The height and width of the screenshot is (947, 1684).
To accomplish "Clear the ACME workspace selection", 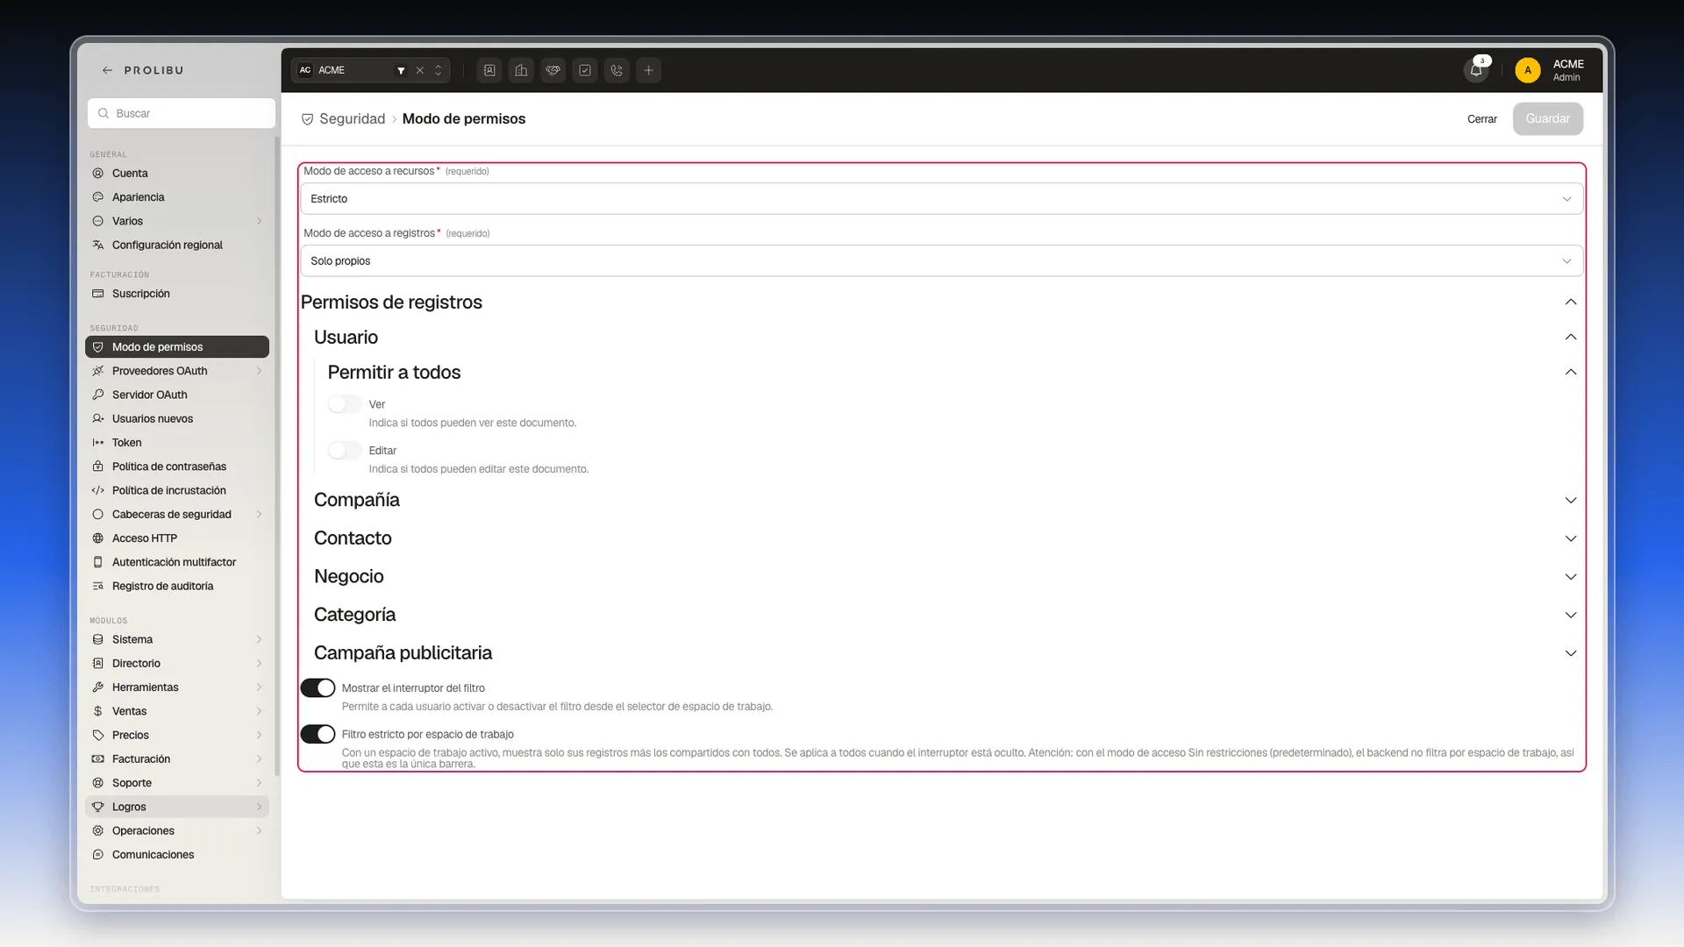I will pyautogui.click(x=420, y=70).
